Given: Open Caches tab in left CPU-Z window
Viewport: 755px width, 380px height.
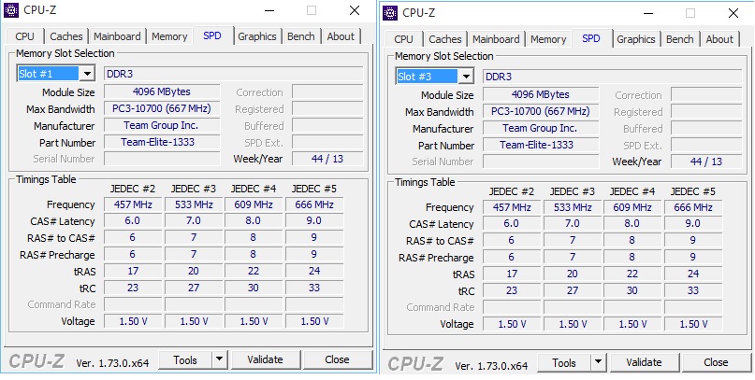Looking at the screenshot, I should click(x=66, y=36).
